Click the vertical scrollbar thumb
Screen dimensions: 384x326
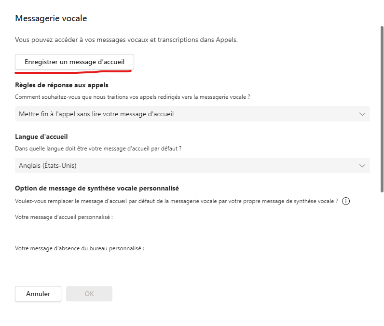coord(382,109)
